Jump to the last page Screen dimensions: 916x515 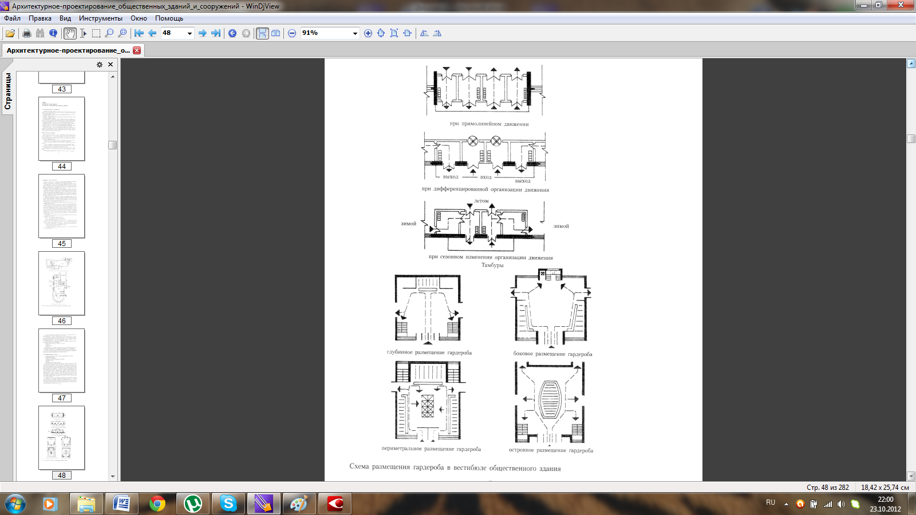[215, 33]
